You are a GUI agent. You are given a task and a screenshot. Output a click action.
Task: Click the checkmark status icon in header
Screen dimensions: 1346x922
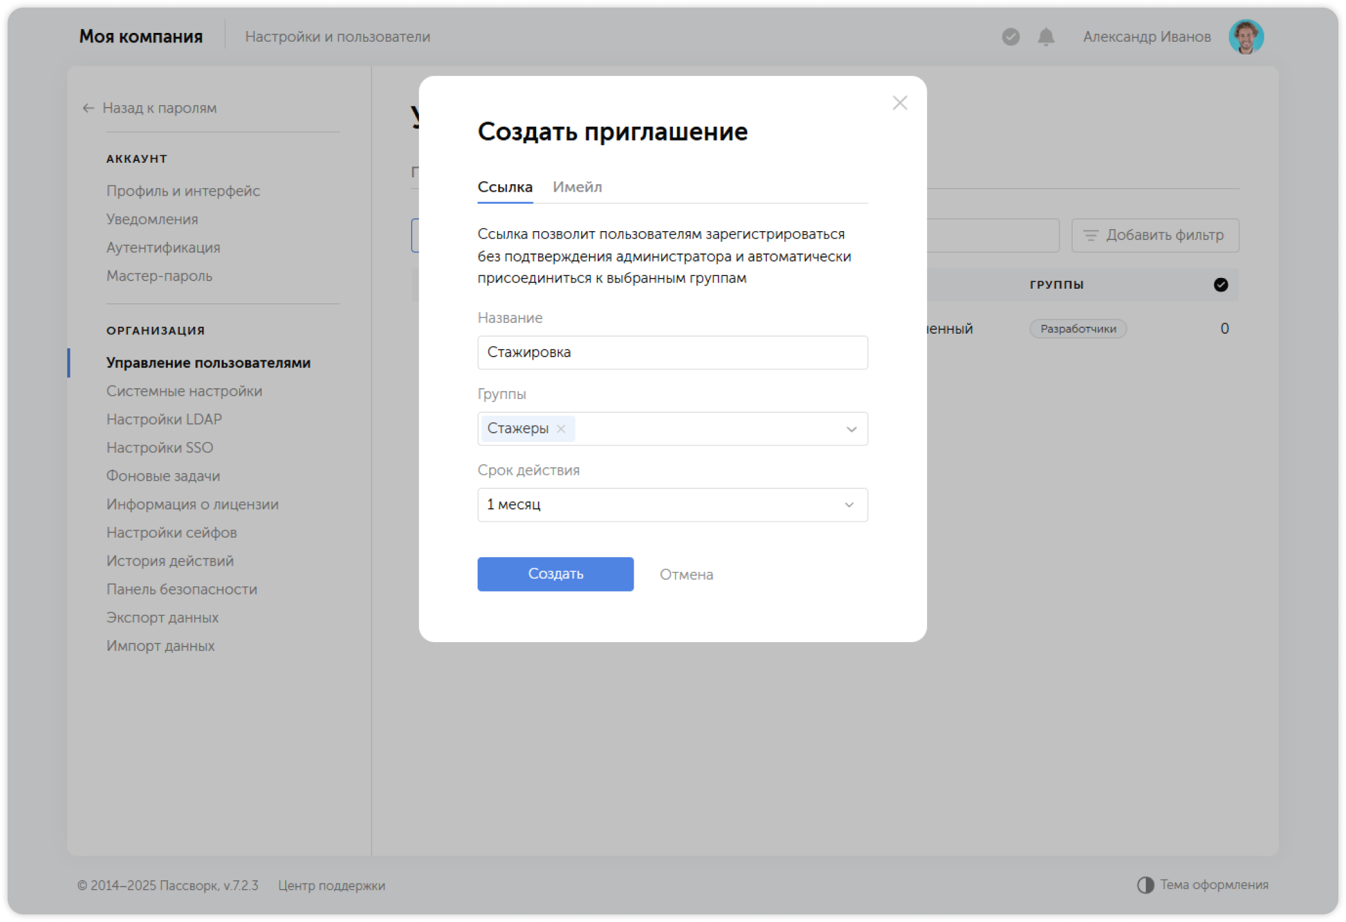click(x=1010, y=37)
